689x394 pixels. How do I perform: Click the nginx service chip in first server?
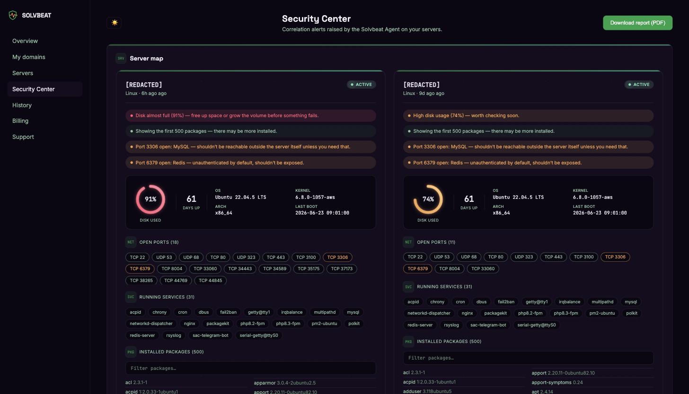point(189,324)
